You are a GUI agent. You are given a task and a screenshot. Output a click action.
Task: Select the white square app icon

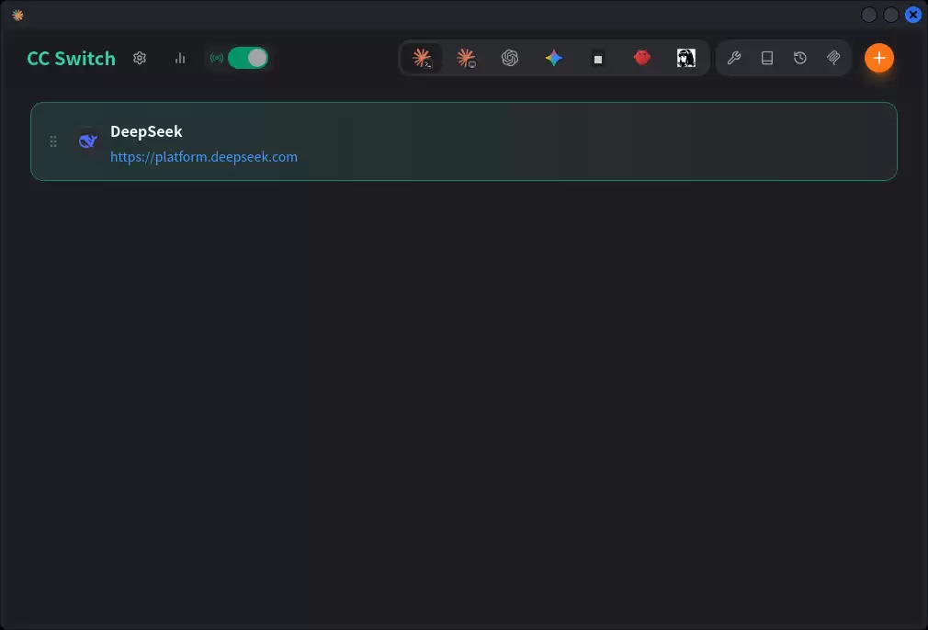598,59
